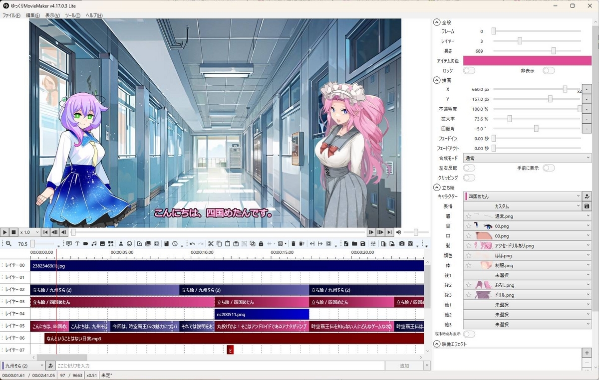Add a video item with the camcorder icon
The height and width of the screenshot is (380, 599).
click(x=85, y=244)
